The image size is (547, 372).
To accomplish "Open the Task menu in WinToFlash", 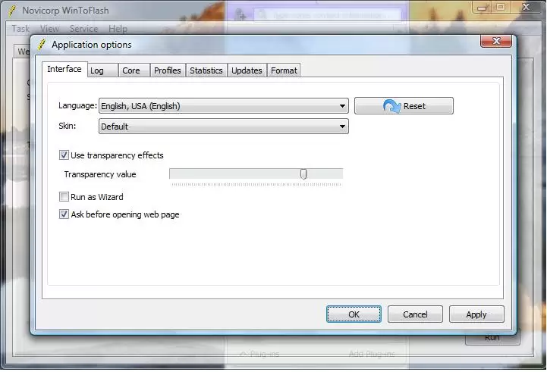I will 20,29.
